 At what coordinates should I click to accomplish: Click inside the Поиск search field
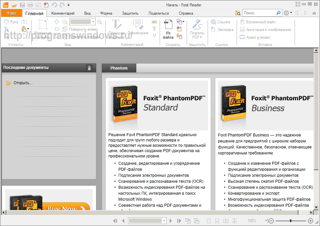(x=259, y=13)
